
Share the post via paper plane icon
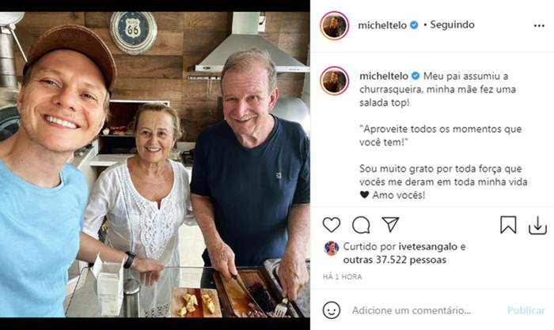(x=390, y=225)
